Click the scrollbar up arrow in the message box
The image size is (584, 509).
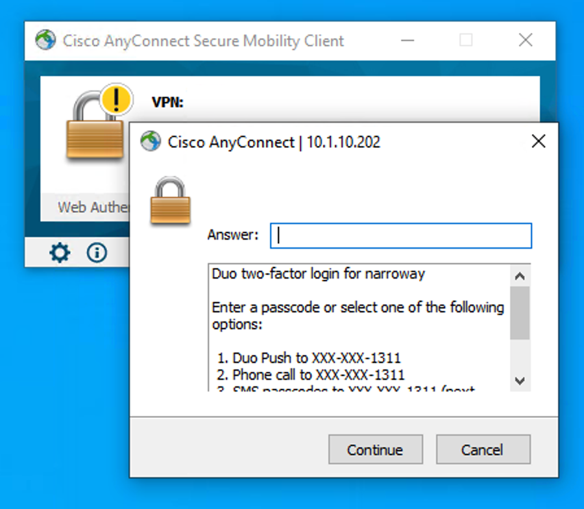tap(520, 276)
